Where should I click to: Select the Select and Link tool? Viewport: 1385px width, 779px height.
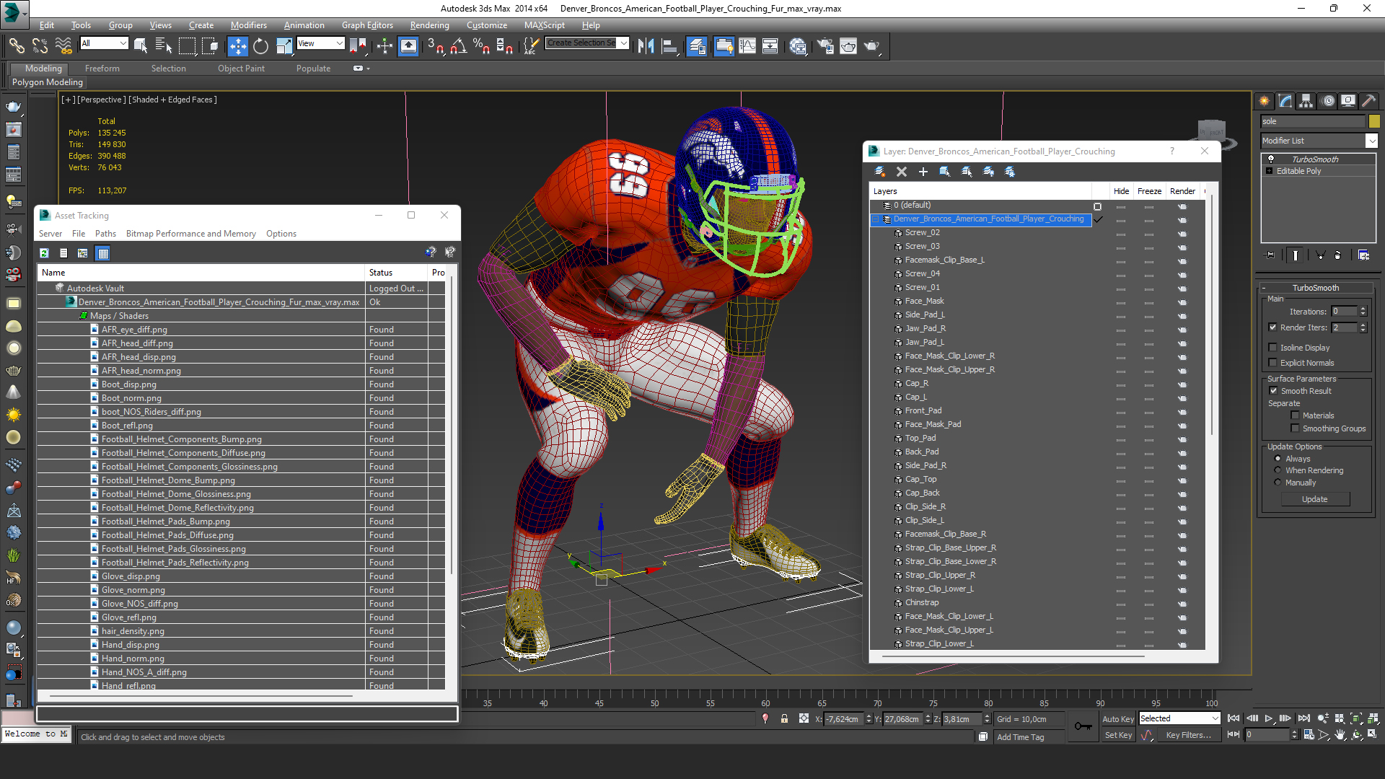(16, 46)
